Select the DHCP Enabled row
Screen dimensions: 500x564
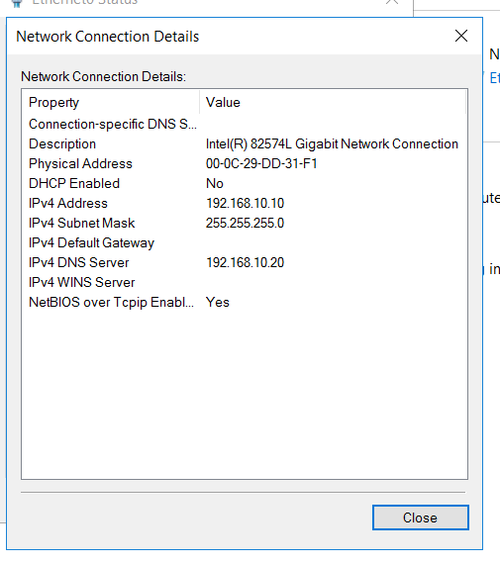click(x=245, y=183)
